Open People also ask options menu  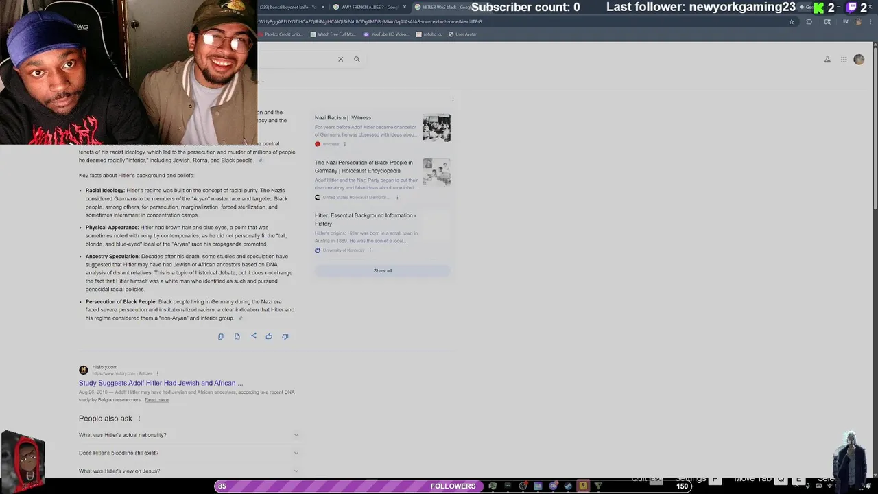[139, 419]
